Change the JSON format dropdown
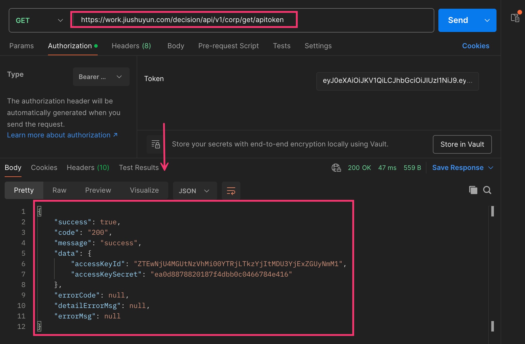This screenshot has height=344, width=525. [x=194, y=191]
